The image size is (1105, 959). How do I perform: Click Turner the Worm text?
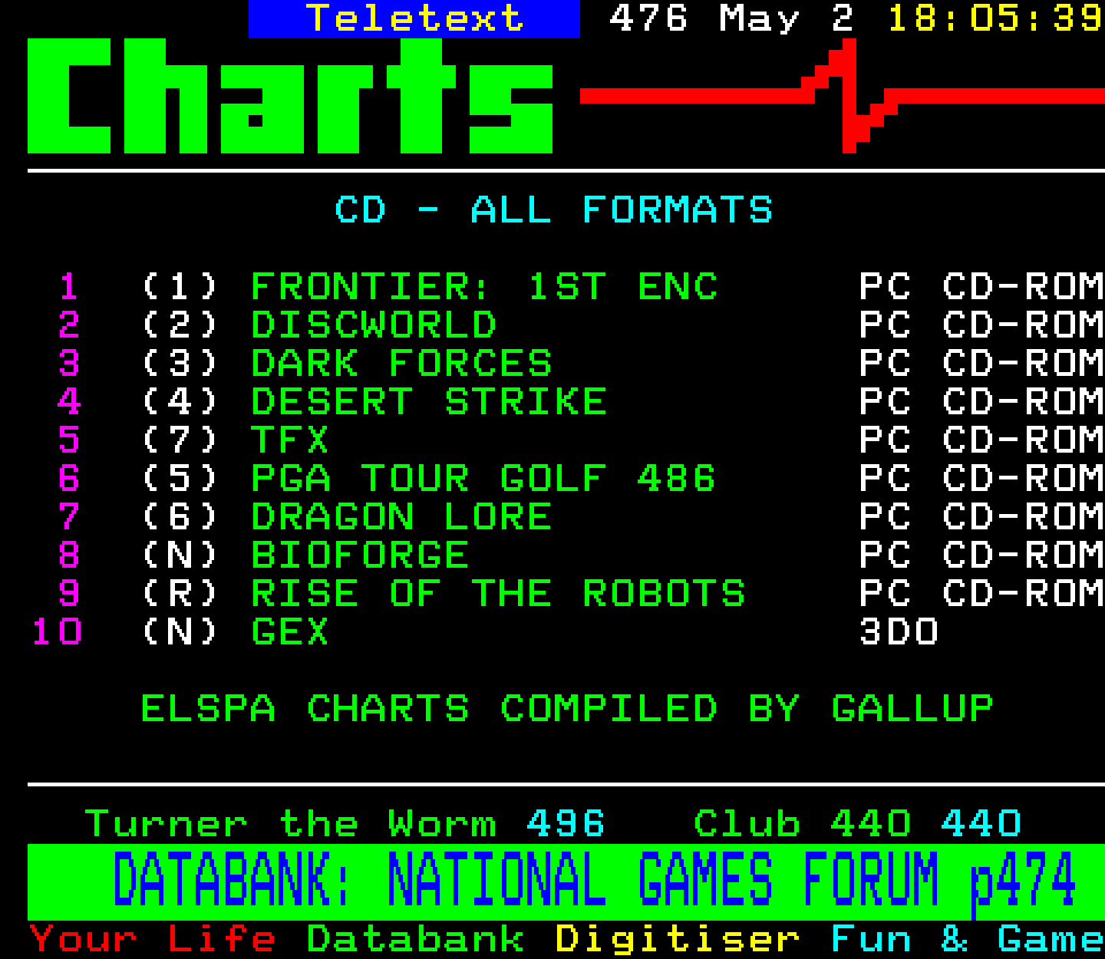291,824
